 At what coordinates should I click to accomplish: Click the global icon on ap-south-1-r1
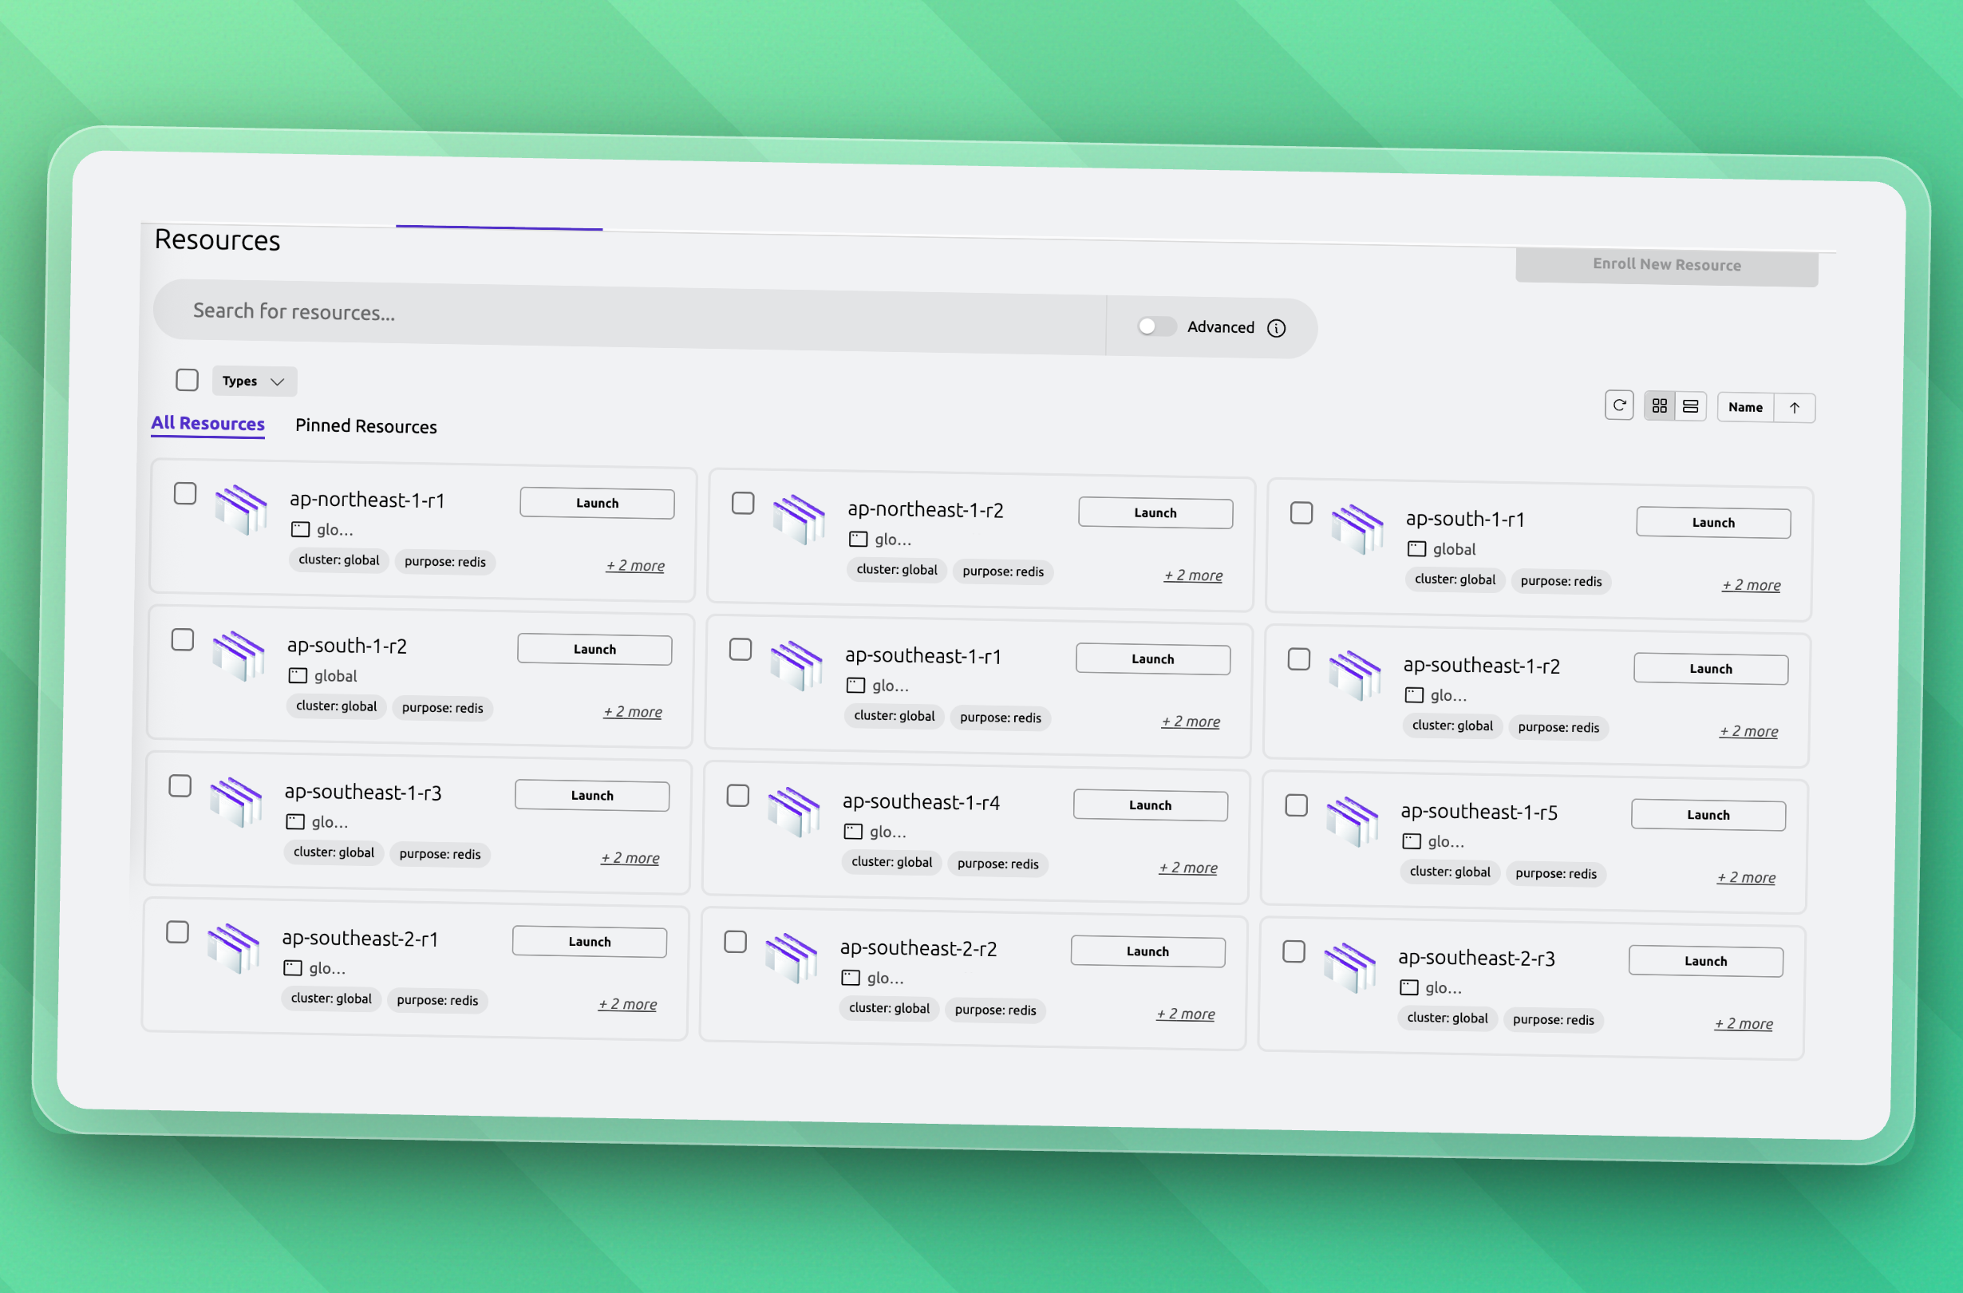tap(1417, 548)
